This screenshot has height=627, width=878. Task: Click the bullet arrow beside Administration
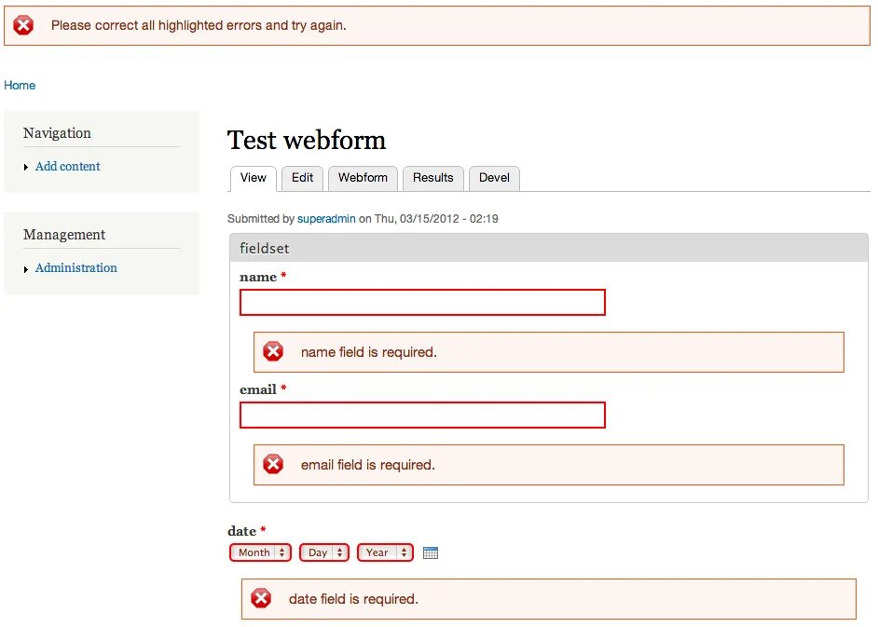(26, 268)
